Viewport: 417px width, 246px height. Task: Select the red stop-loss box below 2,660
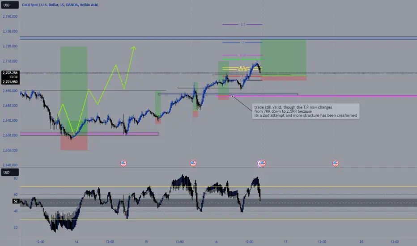click(x=74, y=143)
